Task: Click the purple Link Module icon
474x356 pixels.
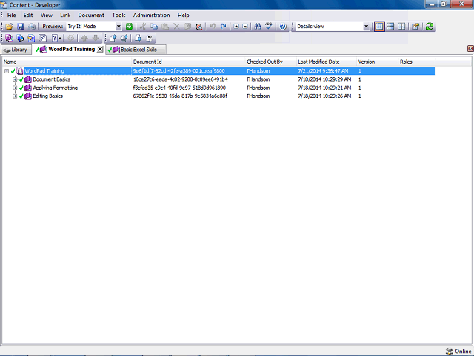Action: pyautogui.click(x=9, y=38)
